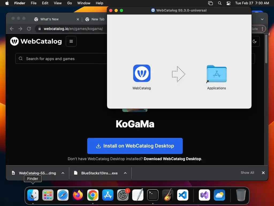Open System Settings with notification badge

[123, 195]
